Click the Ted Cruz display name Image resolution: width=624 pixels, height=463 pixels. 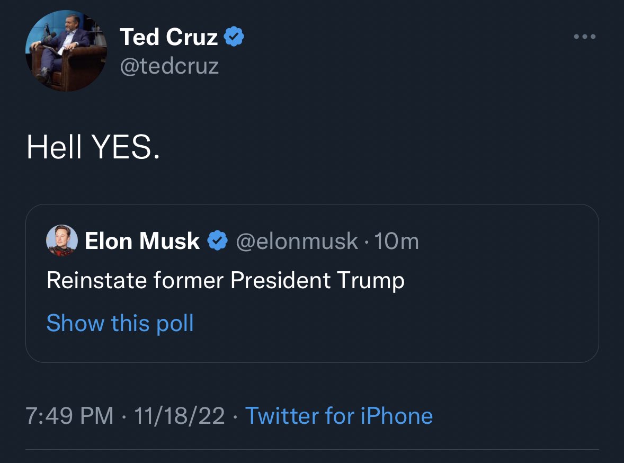tap(168, 37)
